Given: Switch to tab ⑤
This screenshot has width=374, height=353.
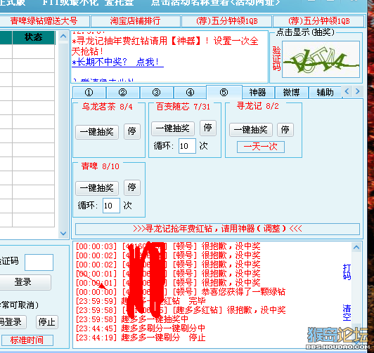Looking at the screenshot, I should [224, 92].
